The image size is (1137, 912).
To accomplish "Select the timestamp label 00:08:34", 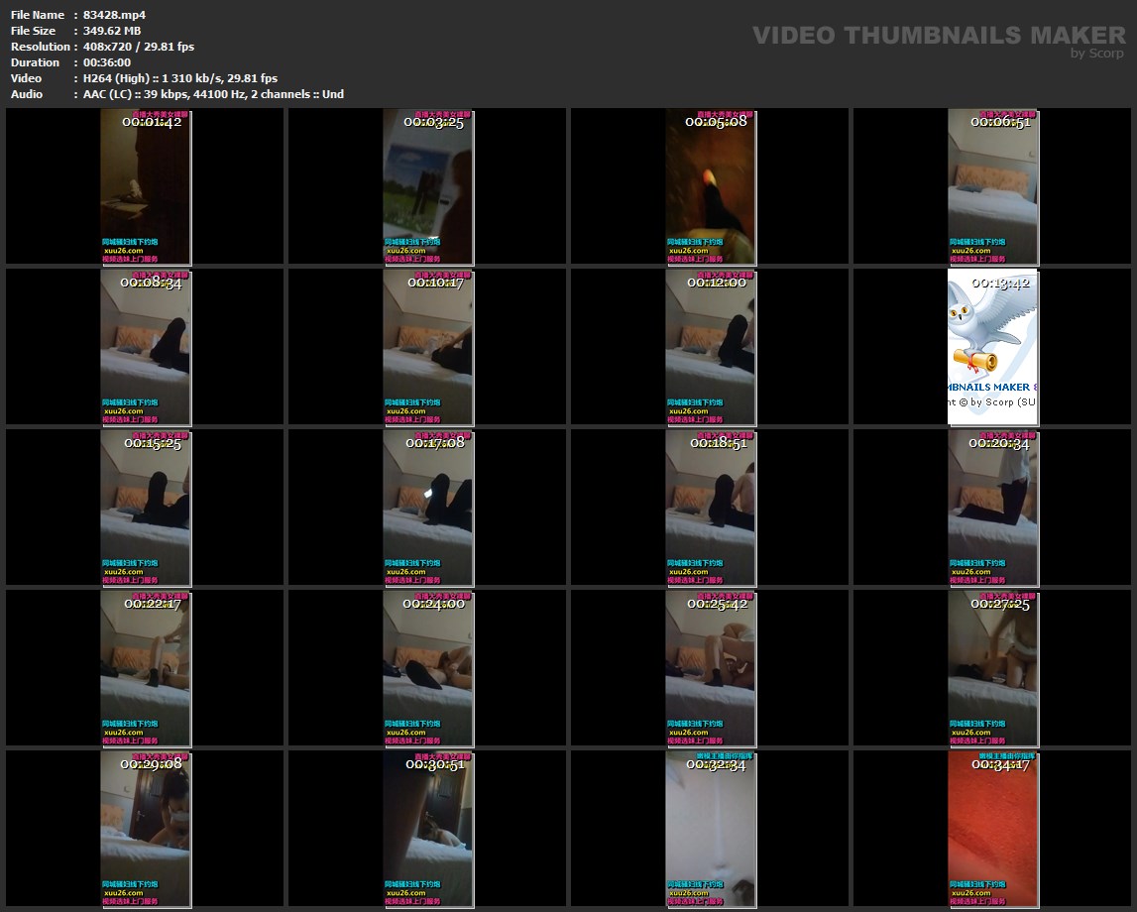I will click(151, 283).
